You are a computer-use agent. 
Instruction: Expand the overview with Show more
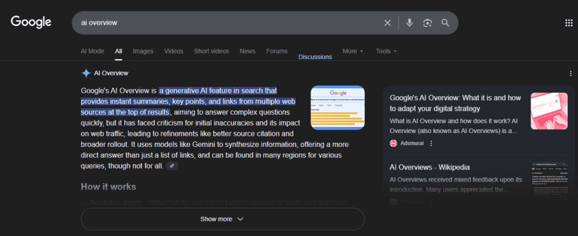point(222,219)
